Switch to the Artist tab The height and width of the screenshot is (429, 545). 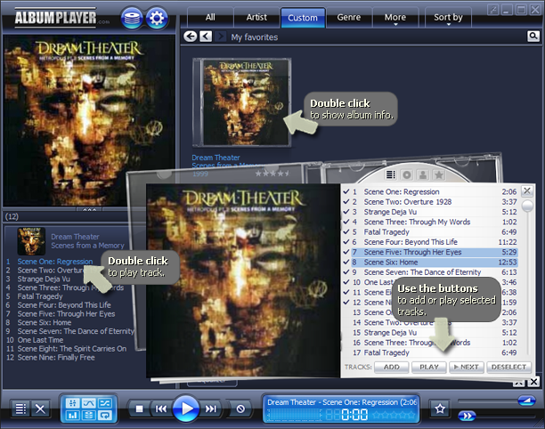tap(256, 18)
